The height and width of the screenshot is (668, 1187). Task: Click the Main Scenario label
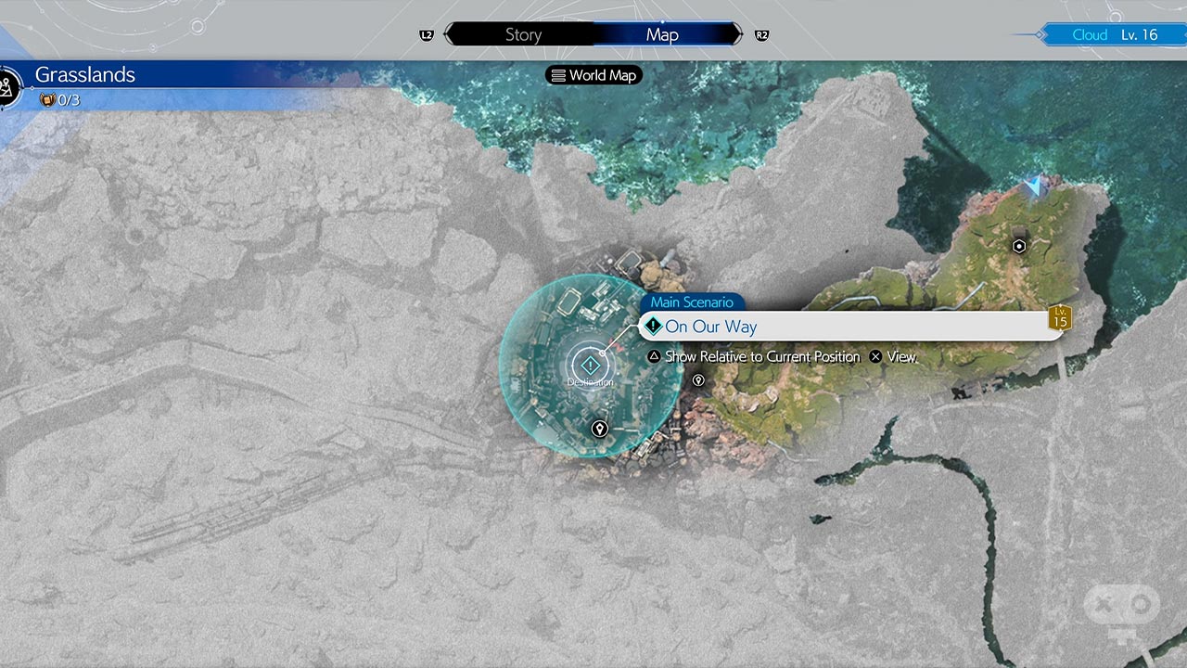pyautogui.click(x=692, y=302)
